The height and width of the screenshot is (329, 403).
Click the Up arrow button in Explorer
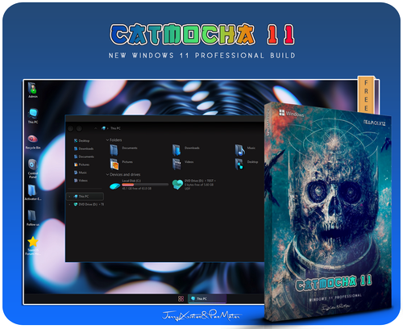pos(95,128)
